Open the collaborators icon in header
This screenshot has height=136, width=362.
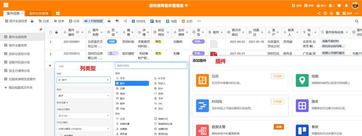[x=332, y=5]
